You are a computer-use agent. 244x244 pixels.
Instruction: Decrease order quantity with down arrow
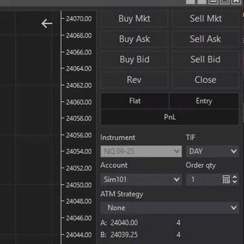[234, 182]
